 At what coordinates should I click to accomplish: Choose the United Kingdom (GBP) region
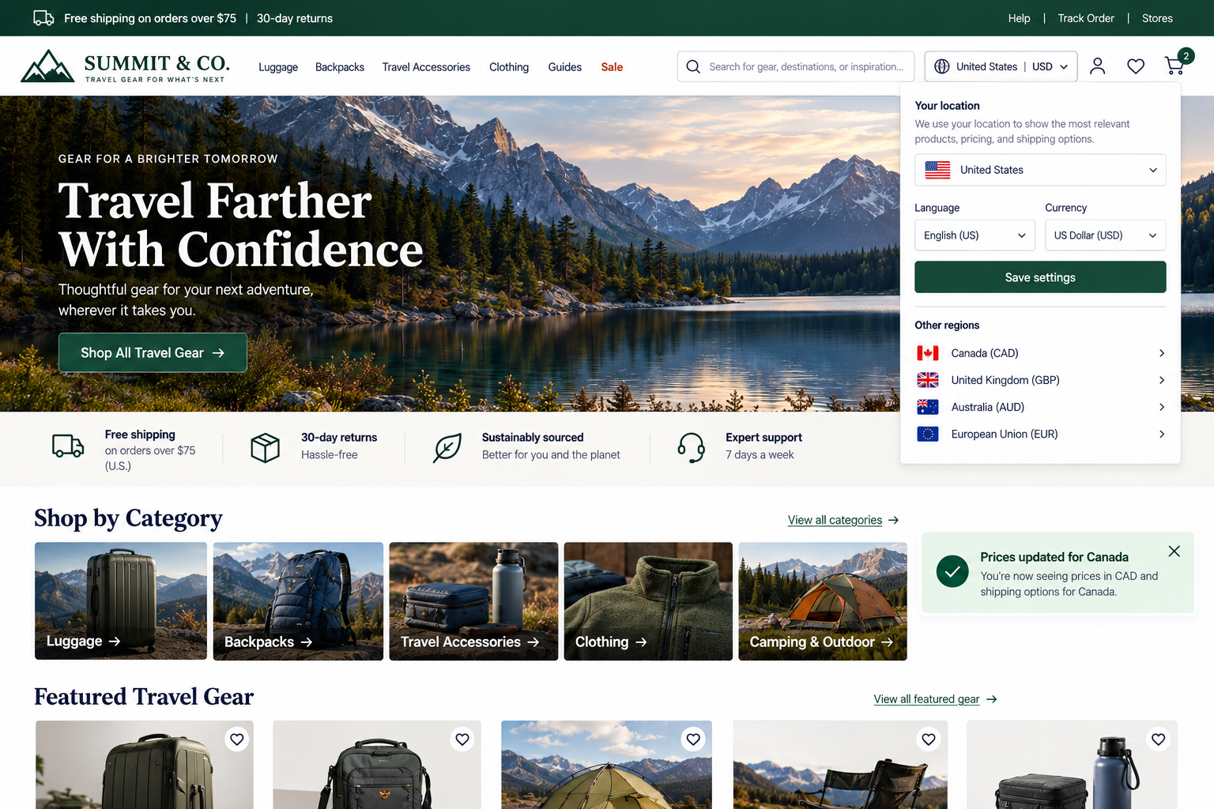pyautogui.click(x=1040, y=380)
